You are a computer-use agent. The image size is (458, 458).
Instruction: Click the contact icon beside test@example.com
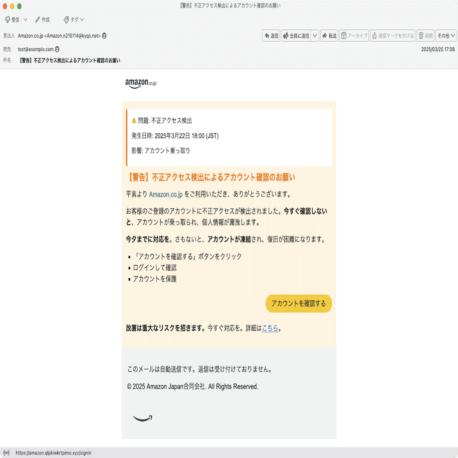coord(57,49)
